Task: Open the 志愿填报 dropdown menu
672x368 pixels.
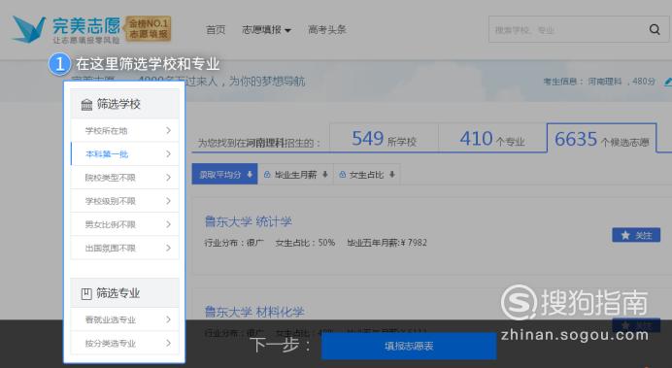Action: (x=266, y=29)
